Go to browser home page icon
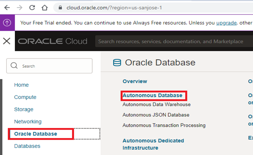 click(44, 7)
